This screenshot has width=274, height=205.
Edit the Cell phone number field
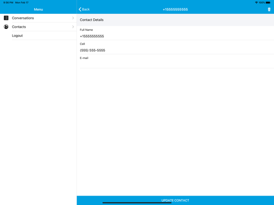[x=177, y=51]
